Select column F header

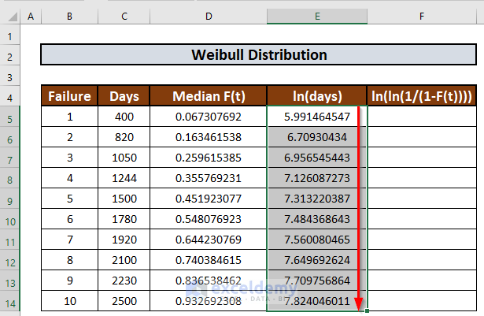423,17
